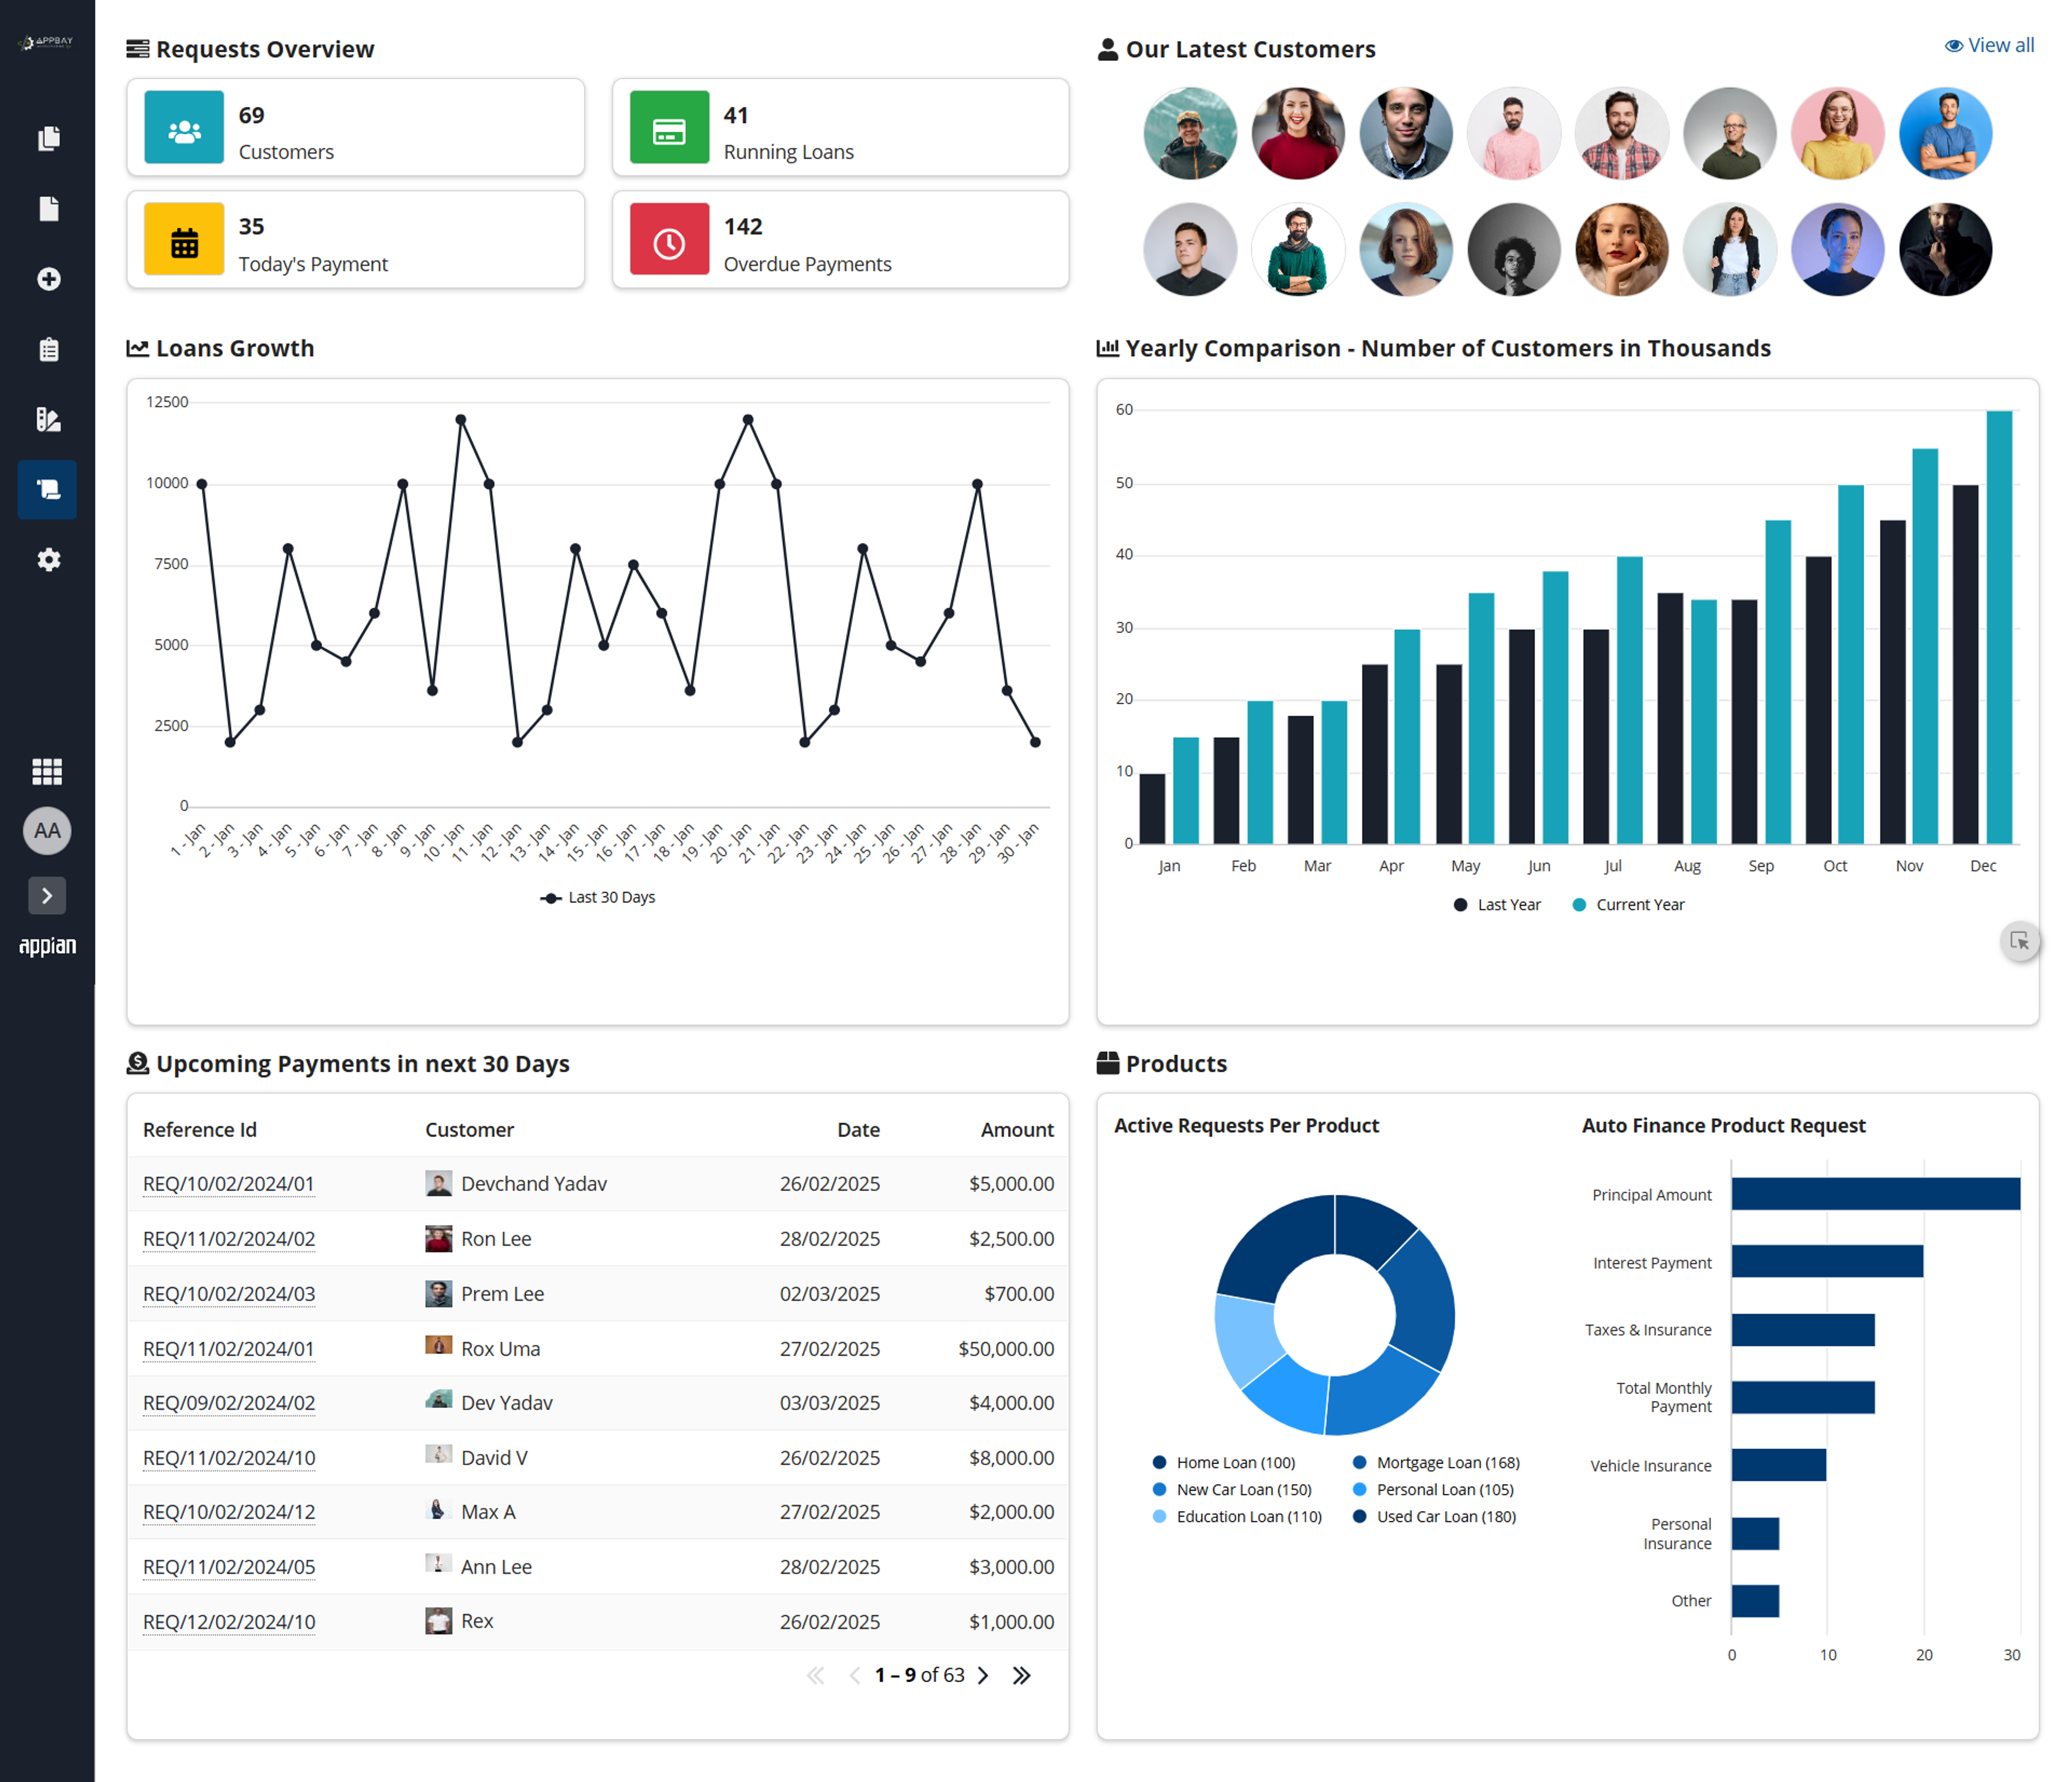Open reference REQ/11/02/2024/02
The height and width of the screenshot is (1782, 2072).
(x=229, y=1238)
